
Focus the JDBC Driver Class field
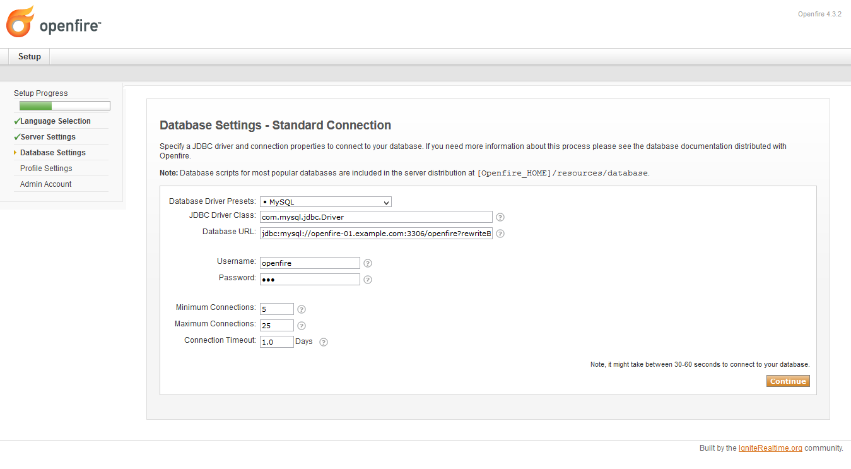(x=376, y=217)
